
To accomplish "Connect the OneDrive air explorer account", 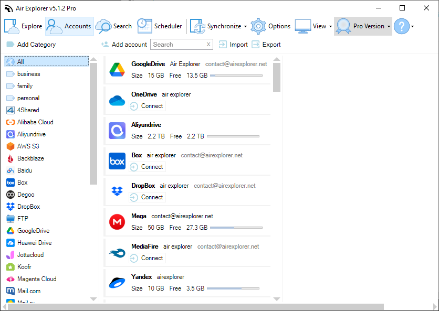I will pos(147,105).
